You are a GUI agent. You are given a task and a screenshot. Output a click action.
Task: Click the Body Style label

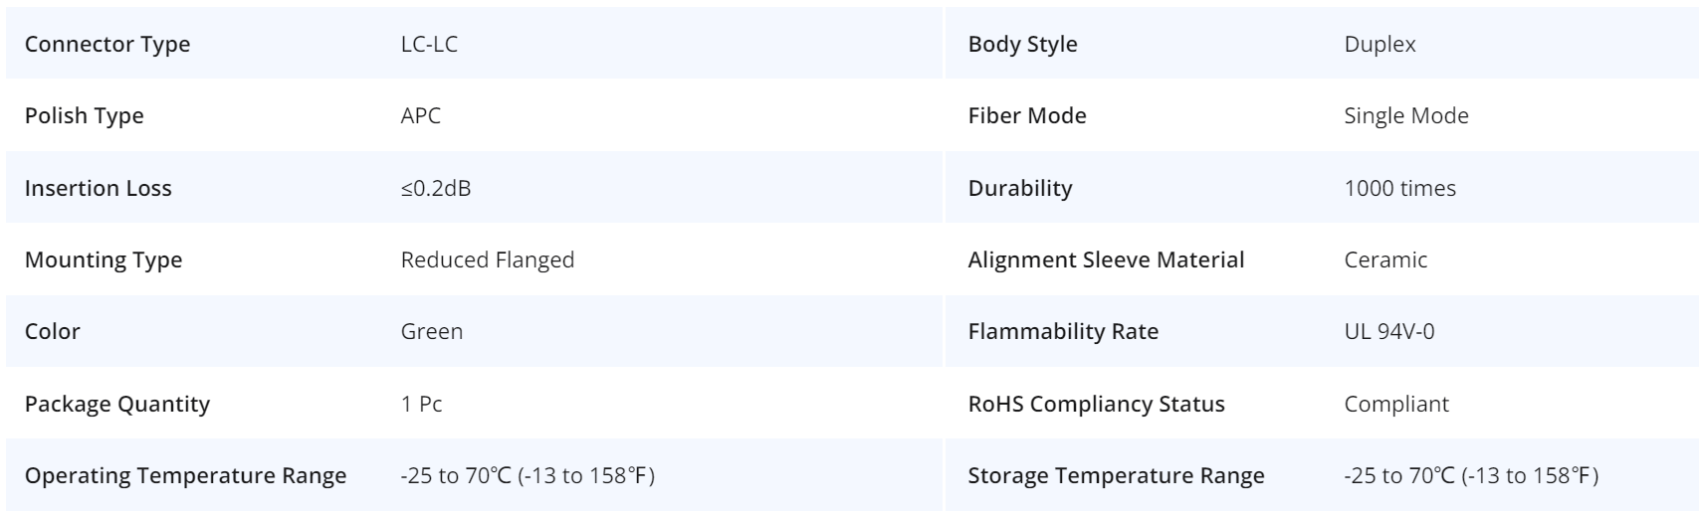click(x=1022, y=44)
